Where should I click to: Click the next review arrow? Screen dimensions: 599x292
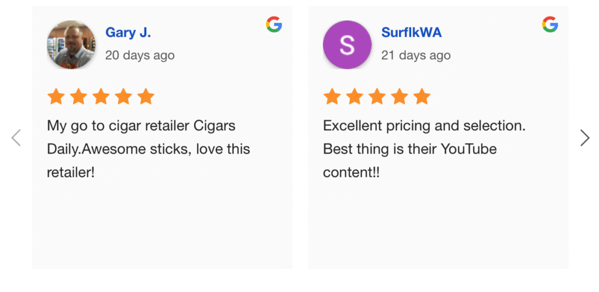(584, 138)
